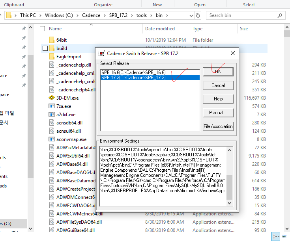Image resolution: width=290 pixels, height=241 pixels.
Task: Confirm release with the OK button
Action: point(218,72)
